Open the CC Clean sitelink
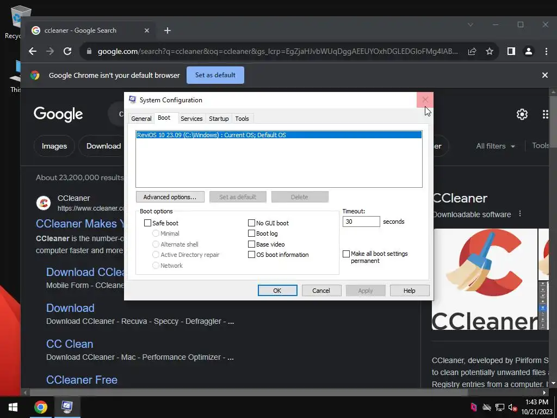Viewport: 557px width, 418px height. pos(70,344)
